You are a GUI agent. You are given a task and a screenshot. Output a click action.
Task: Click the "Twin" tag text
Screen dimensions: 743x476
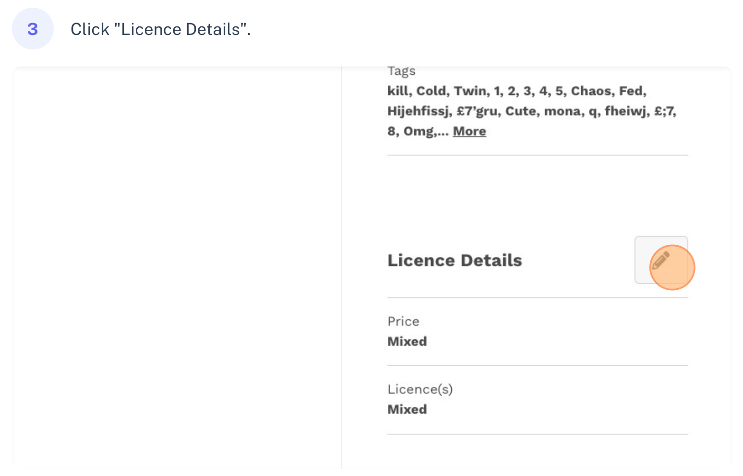point(470,91)
